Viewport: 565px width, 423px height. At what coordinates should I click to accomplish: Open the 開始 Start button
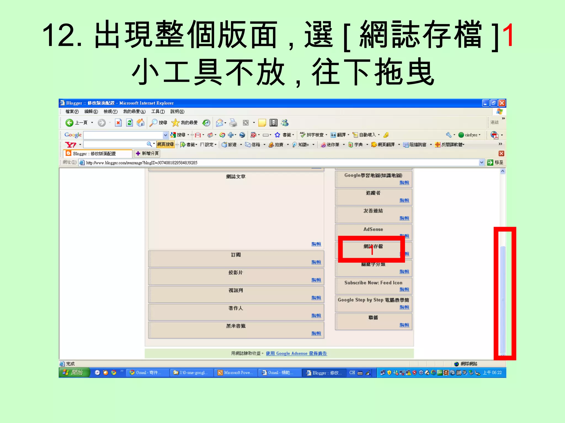click(74, 373)
